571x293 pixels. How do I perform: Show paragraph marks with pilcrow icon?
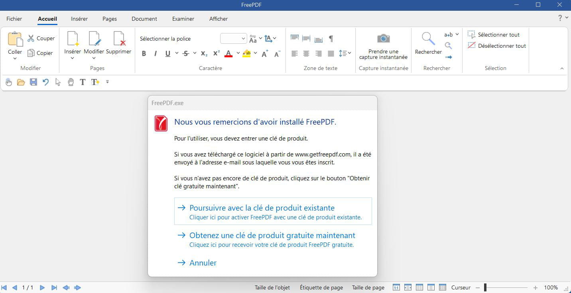click(x=331, y=39)
